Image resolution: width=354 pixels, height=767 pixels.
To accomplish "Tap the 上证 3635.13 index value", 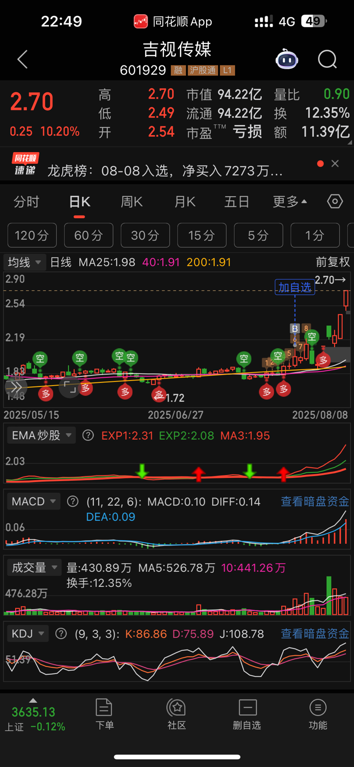I will point(33,712).
